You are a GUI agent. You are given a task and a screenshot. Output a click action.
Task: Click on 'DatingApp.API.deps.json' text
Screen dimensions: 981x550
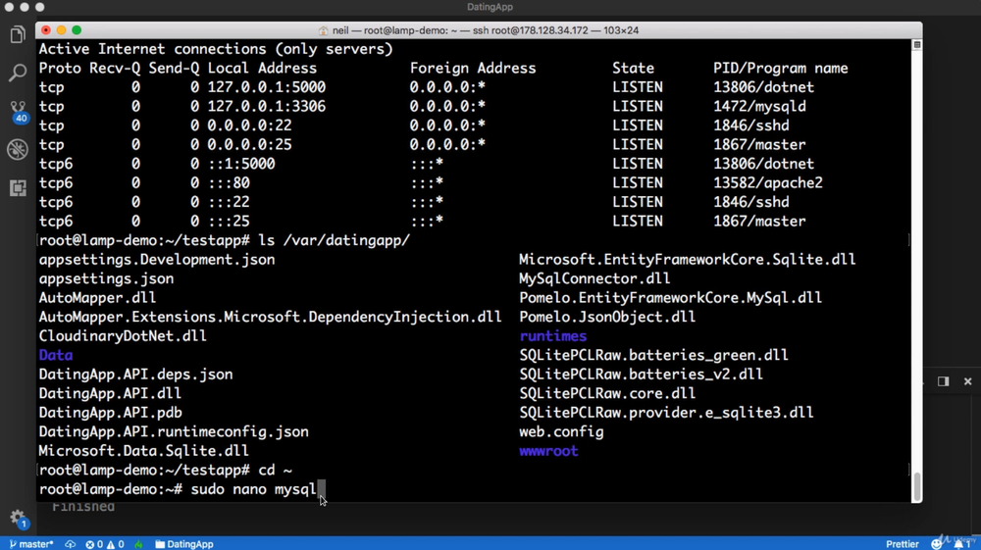point(135,375)
